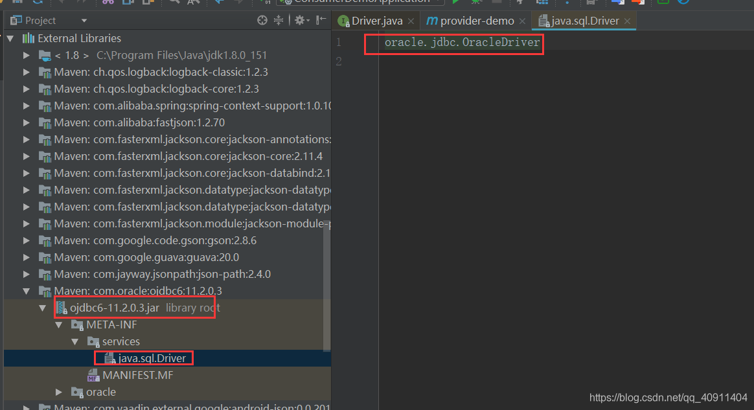Open Project panel settings gear

click(301, 20)
